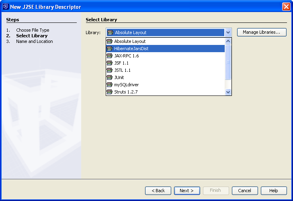Click the list scrollbar down arrow

coord(228,92)
